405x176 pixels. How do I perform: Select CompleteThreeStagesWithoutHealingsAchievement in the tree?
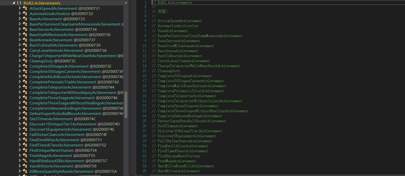(76, 103)
